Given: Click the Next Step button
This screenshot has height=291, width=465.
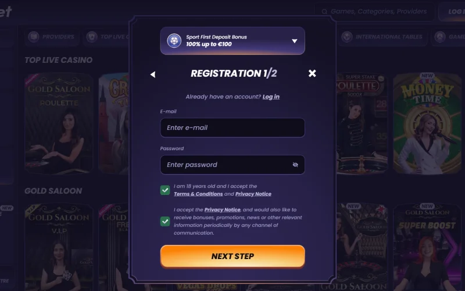Looking at the screenshot, I should [x=233, y=256].
